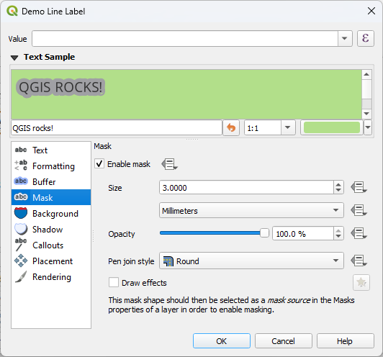
Task: Enable the Draw effects checkbox
Action: pyautogui.click(x=114, y=283)
